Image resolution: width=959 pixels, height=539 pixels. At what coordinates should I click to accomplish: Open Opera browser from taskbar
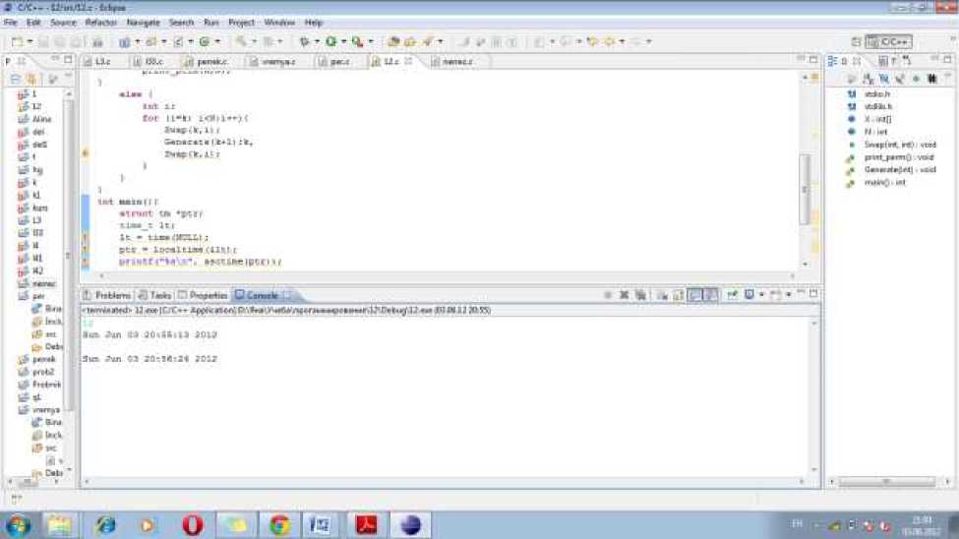(192, 525)
